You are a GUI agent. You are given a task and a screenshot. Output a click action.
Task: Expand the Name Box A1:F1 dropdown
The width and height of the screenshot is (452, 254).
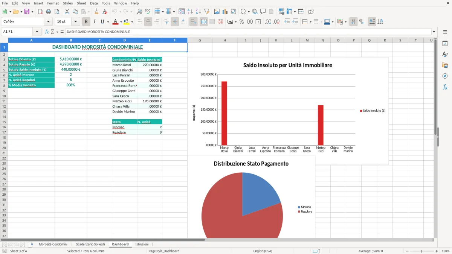pos(37,32)
